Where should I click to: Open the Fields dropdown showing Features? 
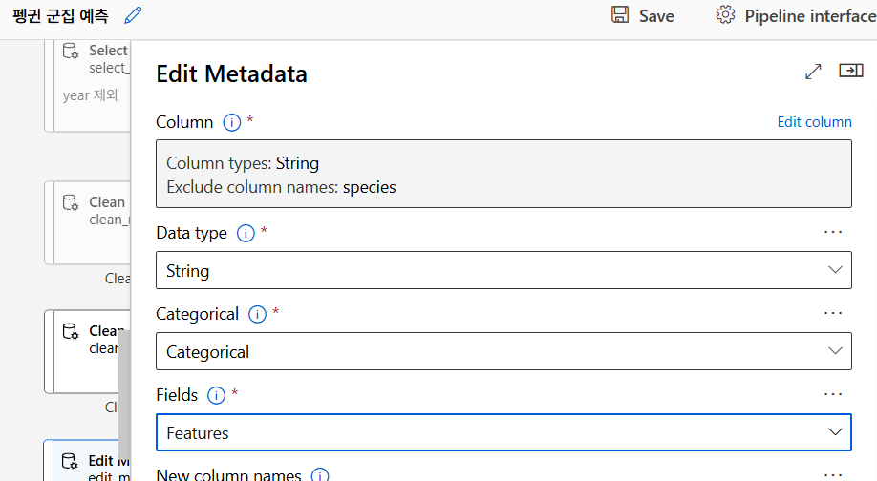pyautogui.click(x=503, y=433)
